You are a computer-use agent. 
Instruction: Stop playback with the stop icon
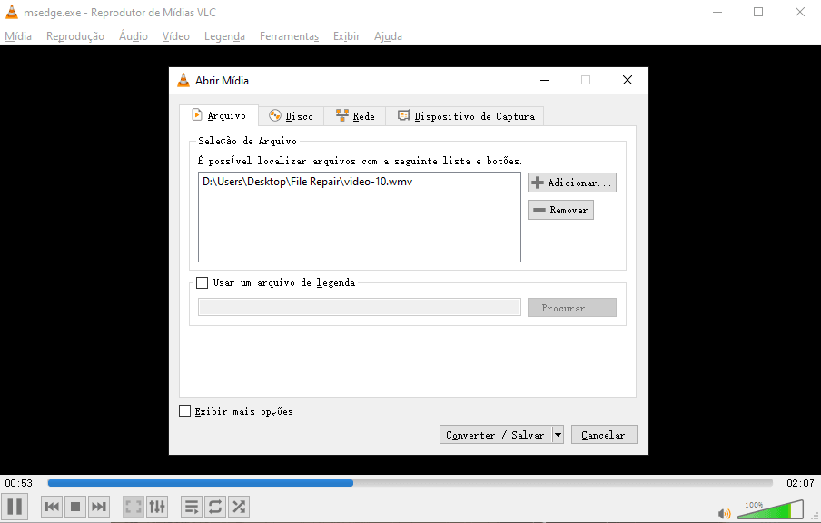click(74, 506)
